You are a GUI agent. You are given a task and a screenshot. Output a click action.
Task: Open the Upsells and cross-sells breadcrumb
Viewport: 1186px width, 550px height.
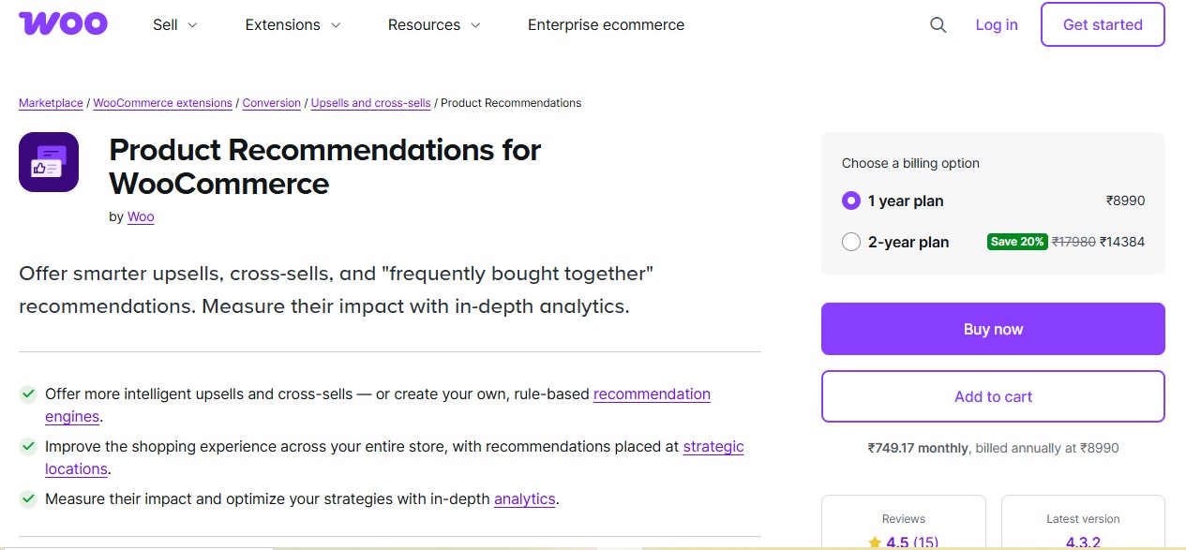370,102
